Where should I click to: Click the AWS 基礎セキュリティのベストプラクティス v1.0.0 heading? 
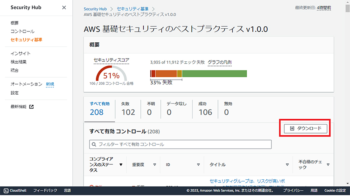click(176, 29)
